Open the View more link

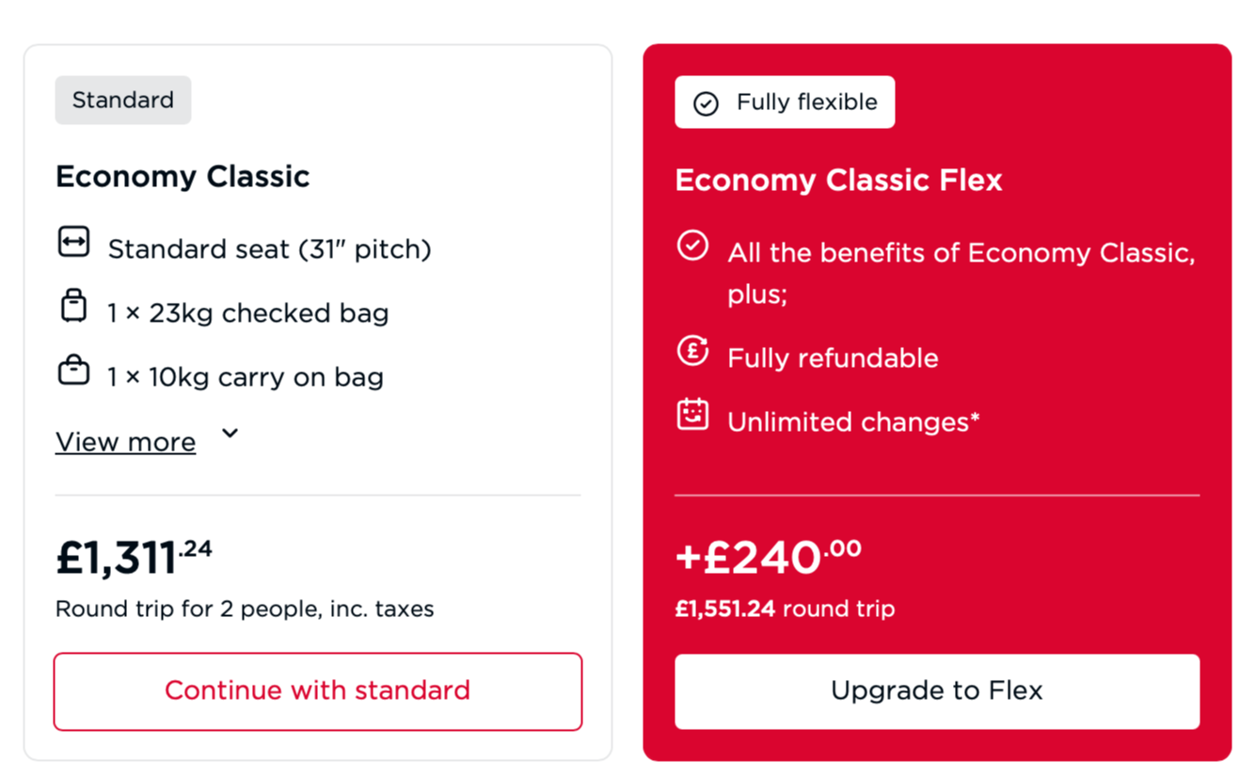point(126,442)
